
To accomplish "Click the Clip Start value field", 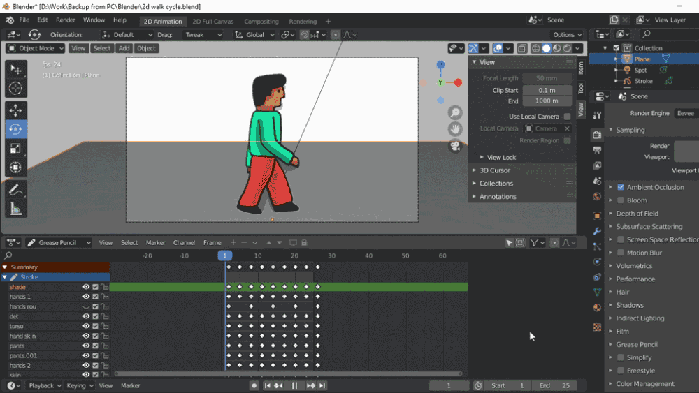I will [547, 90].
